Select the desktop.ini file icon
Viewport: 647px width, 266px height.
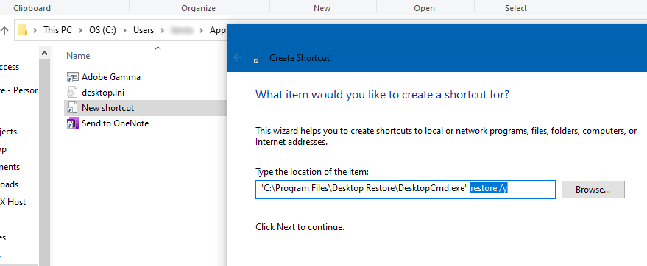click(x=73, y=93)
